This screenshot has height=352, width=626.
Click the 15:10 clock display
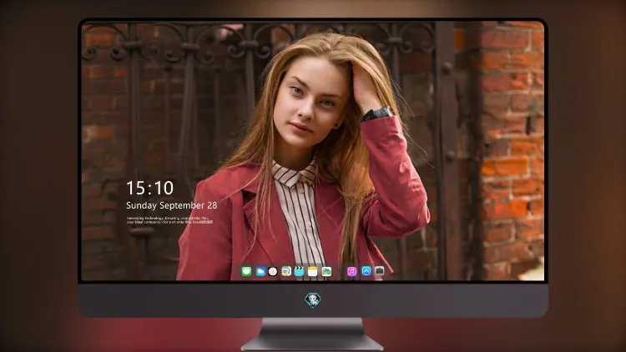149,188
